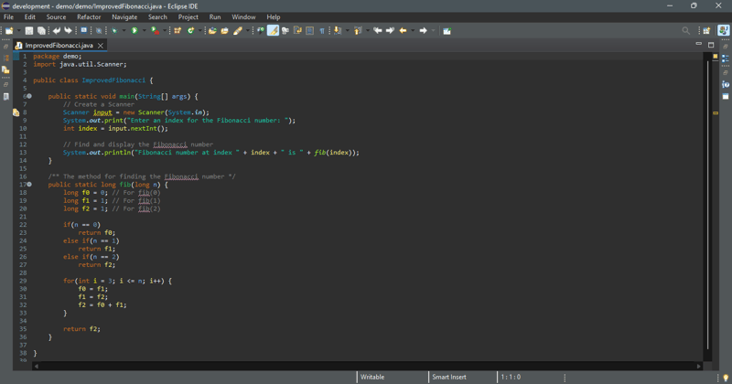
Task: Expand the Previous Annotation dropdown
Action: [x=368, y=31]
